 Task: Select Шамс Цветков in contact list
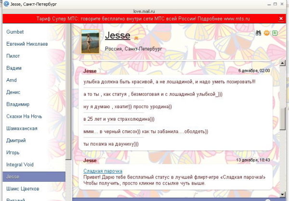[x=23, y=189]
